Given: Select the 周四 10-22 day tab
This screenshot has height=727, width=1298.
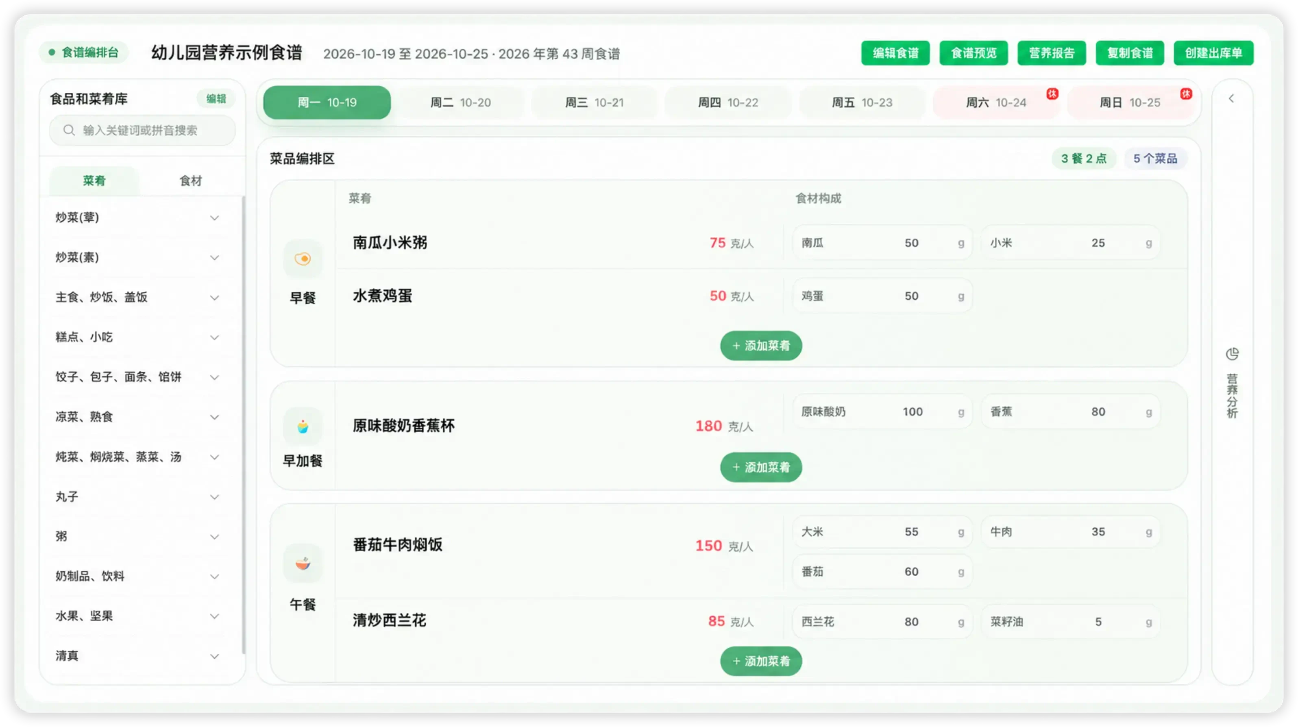Looking at the screenshot, I should tap(728, 103).
